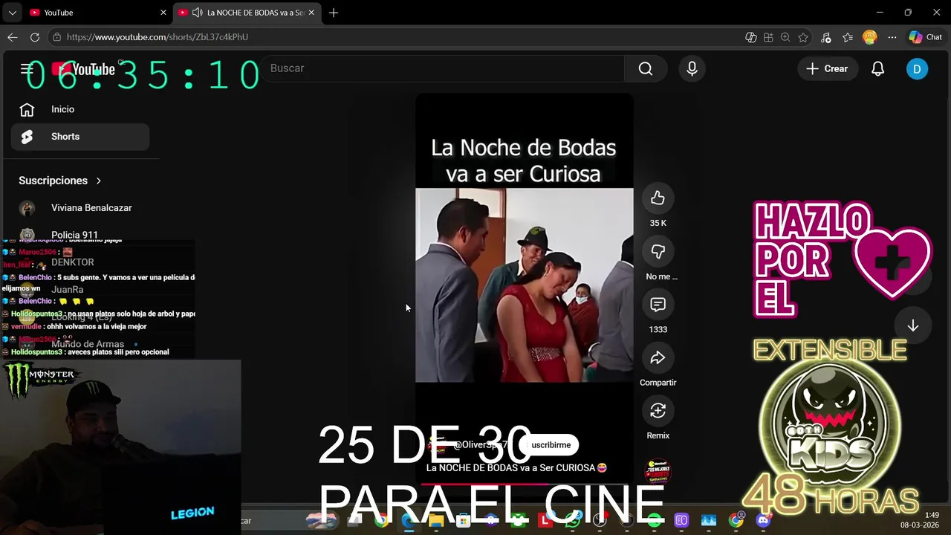
Task: Open Microsoft Edge in the taskbar
Action: pos(409,520)
